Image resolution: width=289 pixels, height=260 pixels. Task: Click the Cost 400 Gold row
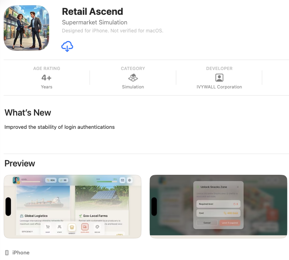tap(218, 213)
